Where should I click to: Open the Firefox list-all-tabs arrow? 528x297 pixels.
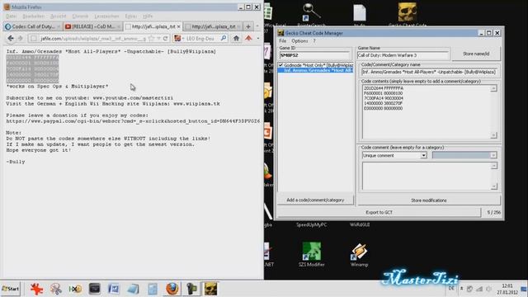[257, 26]
